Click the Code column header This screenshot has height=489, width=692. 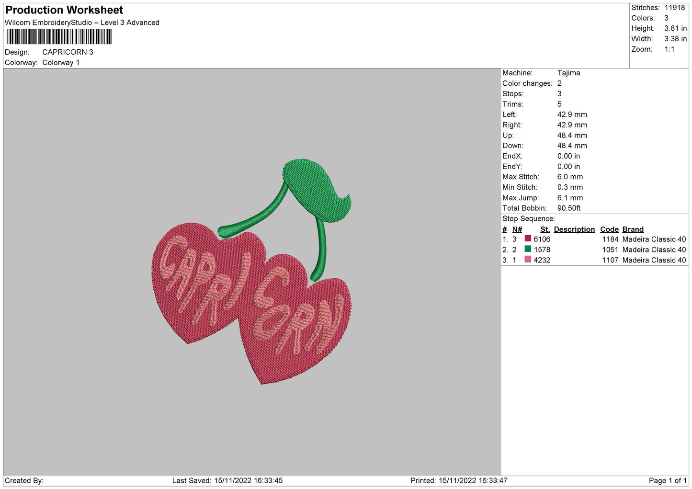pyautogui.click(x=609, y=229)
